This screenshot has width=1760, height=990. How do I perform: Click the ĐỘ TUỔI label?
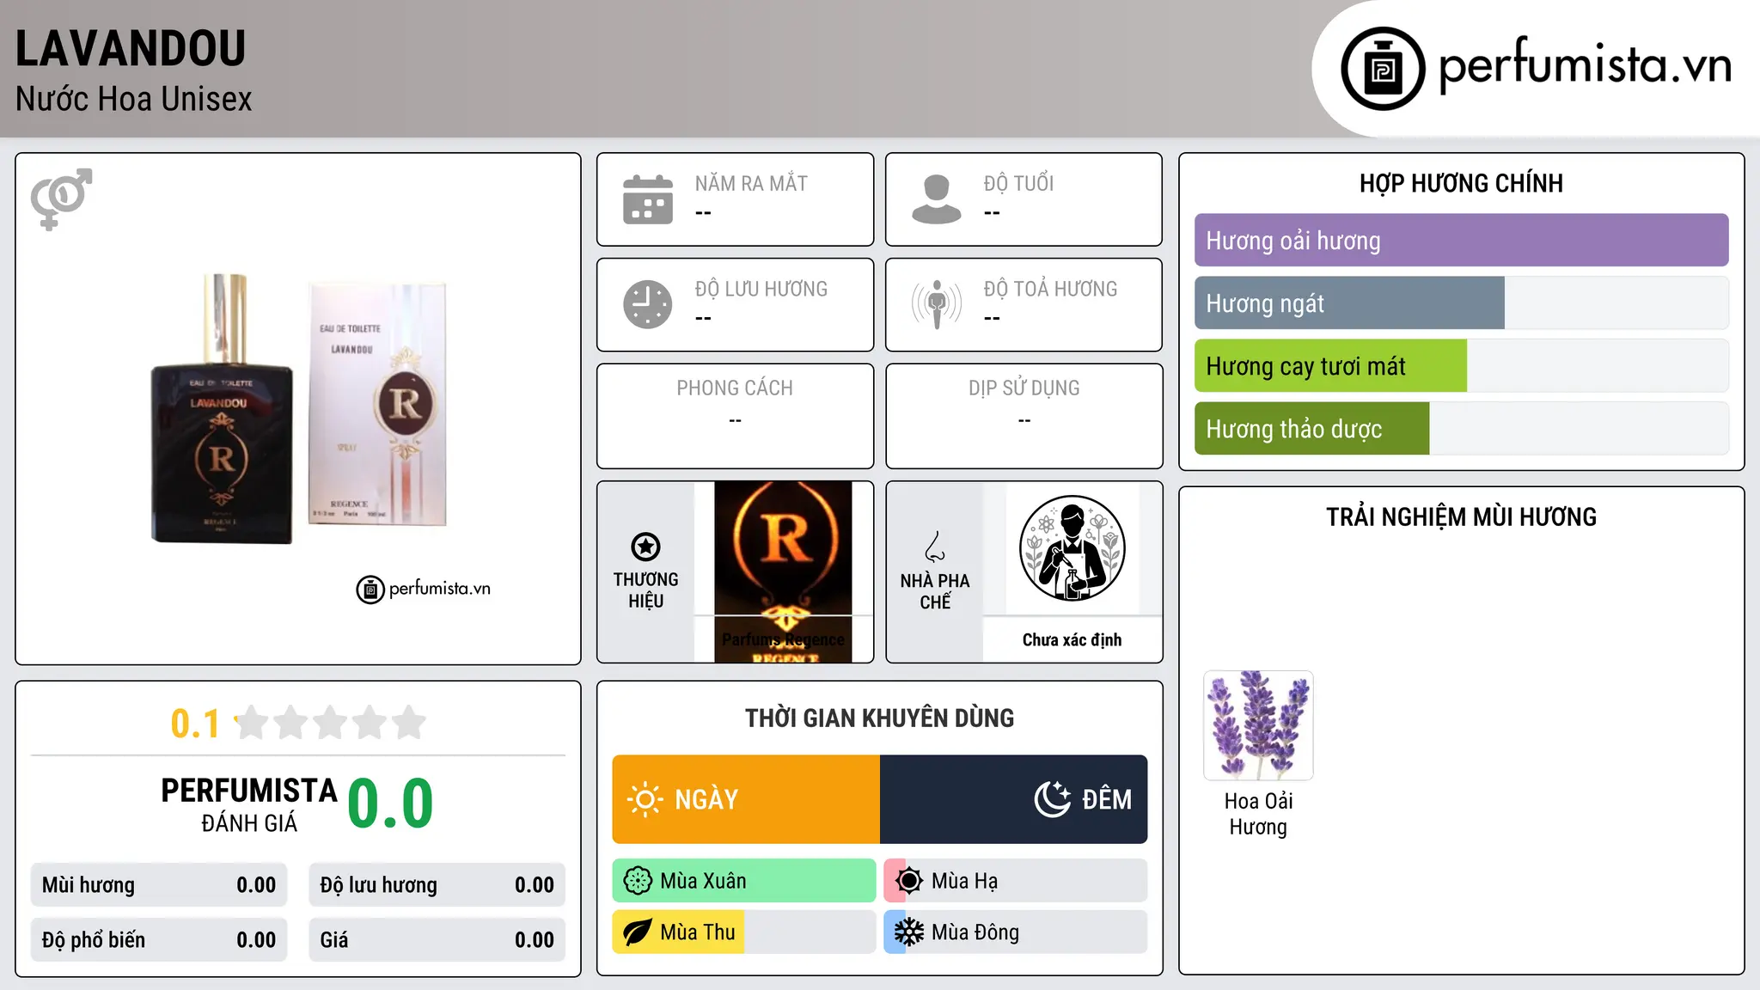click(x=1018, y=183)
